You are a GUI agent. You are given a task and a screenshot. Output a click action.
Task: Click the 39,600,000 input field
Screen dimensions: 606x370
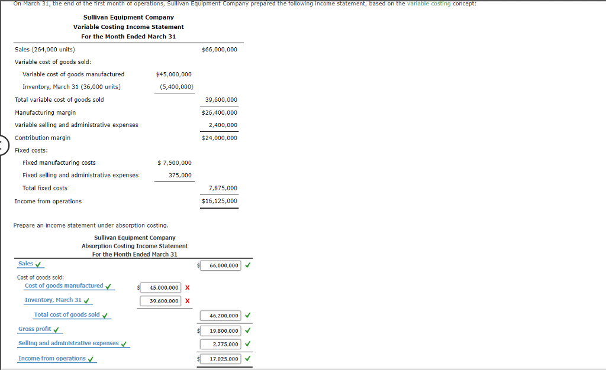pyautogui.click(x=160, y=300)
